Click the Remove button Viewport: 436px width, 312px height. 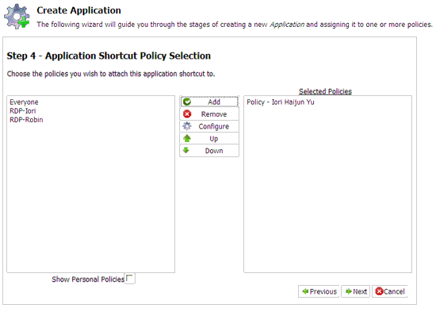(x=209, y=114)
